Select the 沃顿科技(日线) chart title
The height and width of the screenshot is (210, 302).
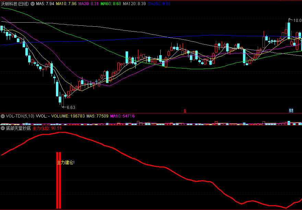click(x=15, y=4)
